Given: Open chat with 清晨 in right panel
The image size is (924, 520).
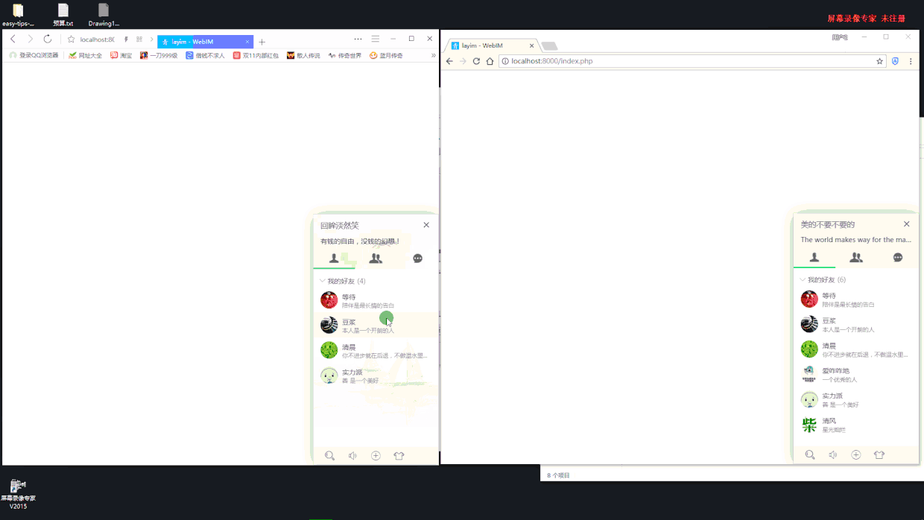Looking at the screenshot, I should click(856, 349).
